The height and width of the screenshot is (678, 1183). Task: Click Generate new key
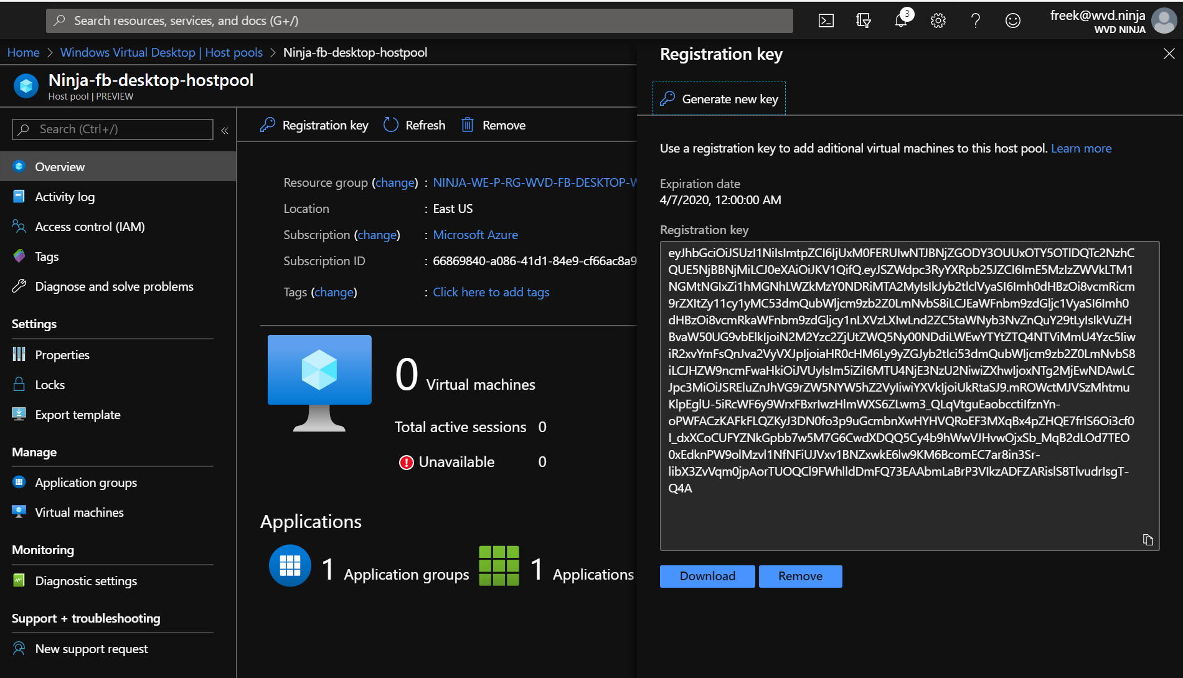[x=719, y=99]
